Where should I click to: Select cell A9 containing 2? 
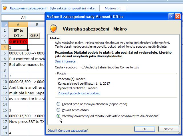point(18,76)
